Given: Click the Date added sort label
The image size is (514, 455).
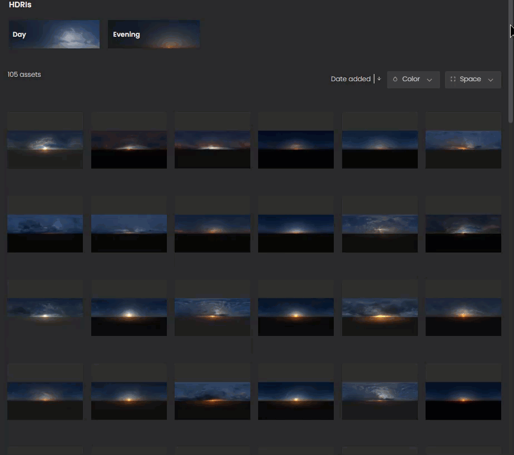Looking at the screenshot, I should [350, 79].
